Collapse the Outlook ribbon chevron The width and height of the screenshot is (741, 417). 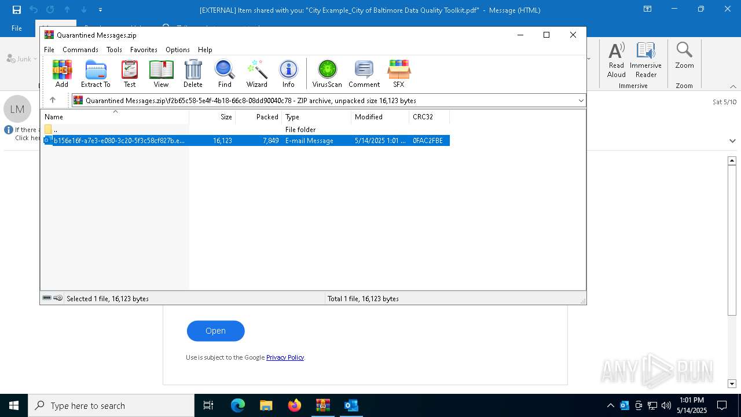coord(733,86)
